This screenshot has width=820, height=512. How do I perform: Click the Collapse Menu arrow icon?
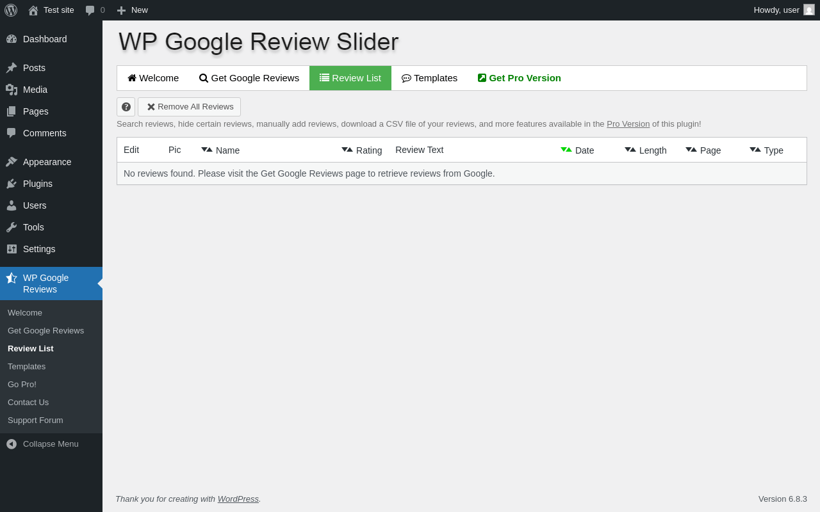coord(12,444)
